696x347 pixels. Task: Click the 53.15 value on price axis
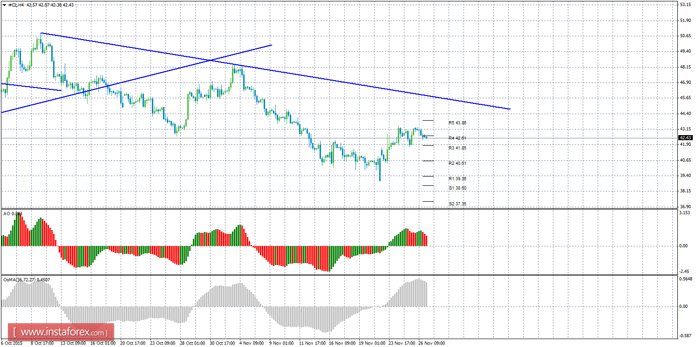point(685,5)
